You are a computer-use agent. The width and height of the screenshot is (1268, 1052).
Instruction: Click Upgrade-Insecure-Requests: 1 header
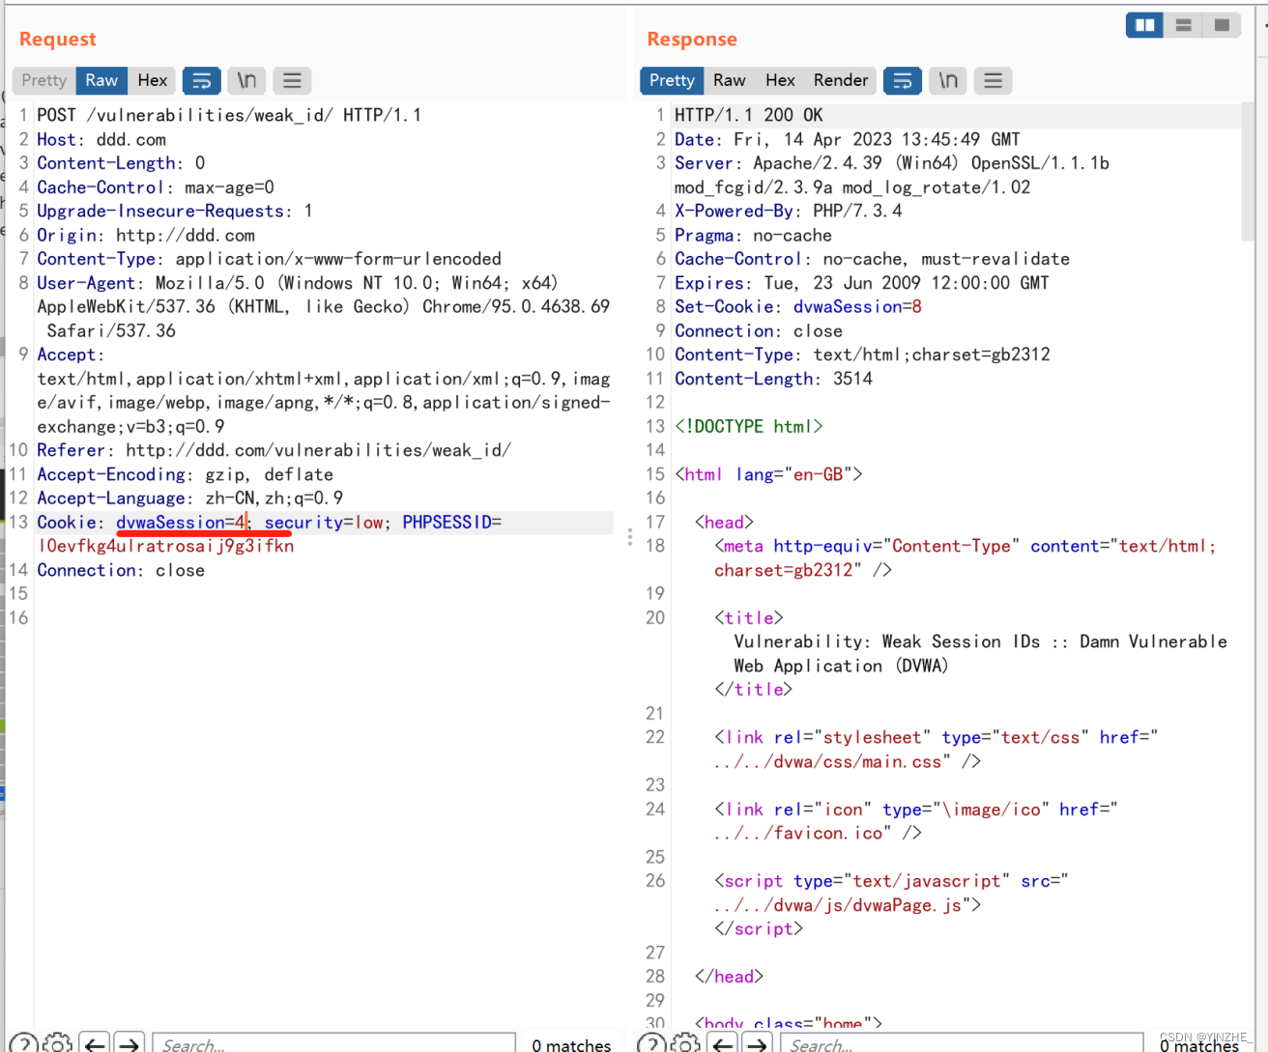175,211
